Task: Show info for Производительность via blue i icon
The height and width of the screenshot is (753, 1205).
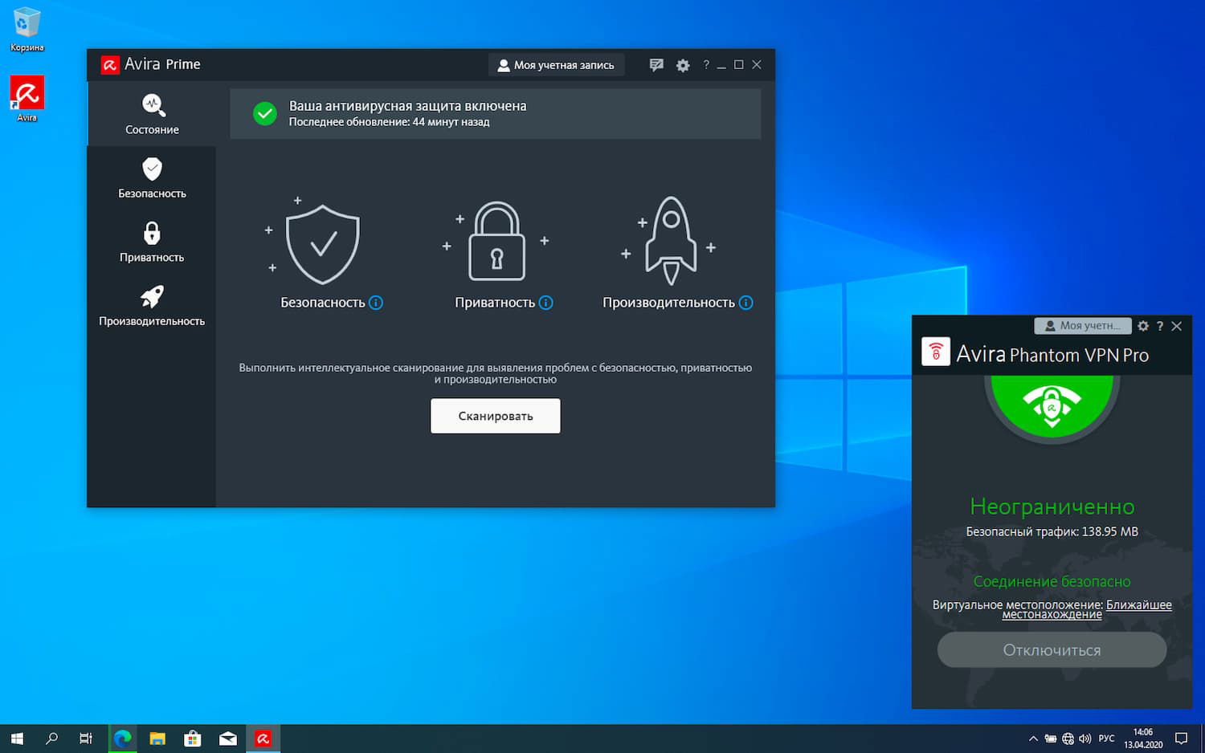Action: pos(746,303)
